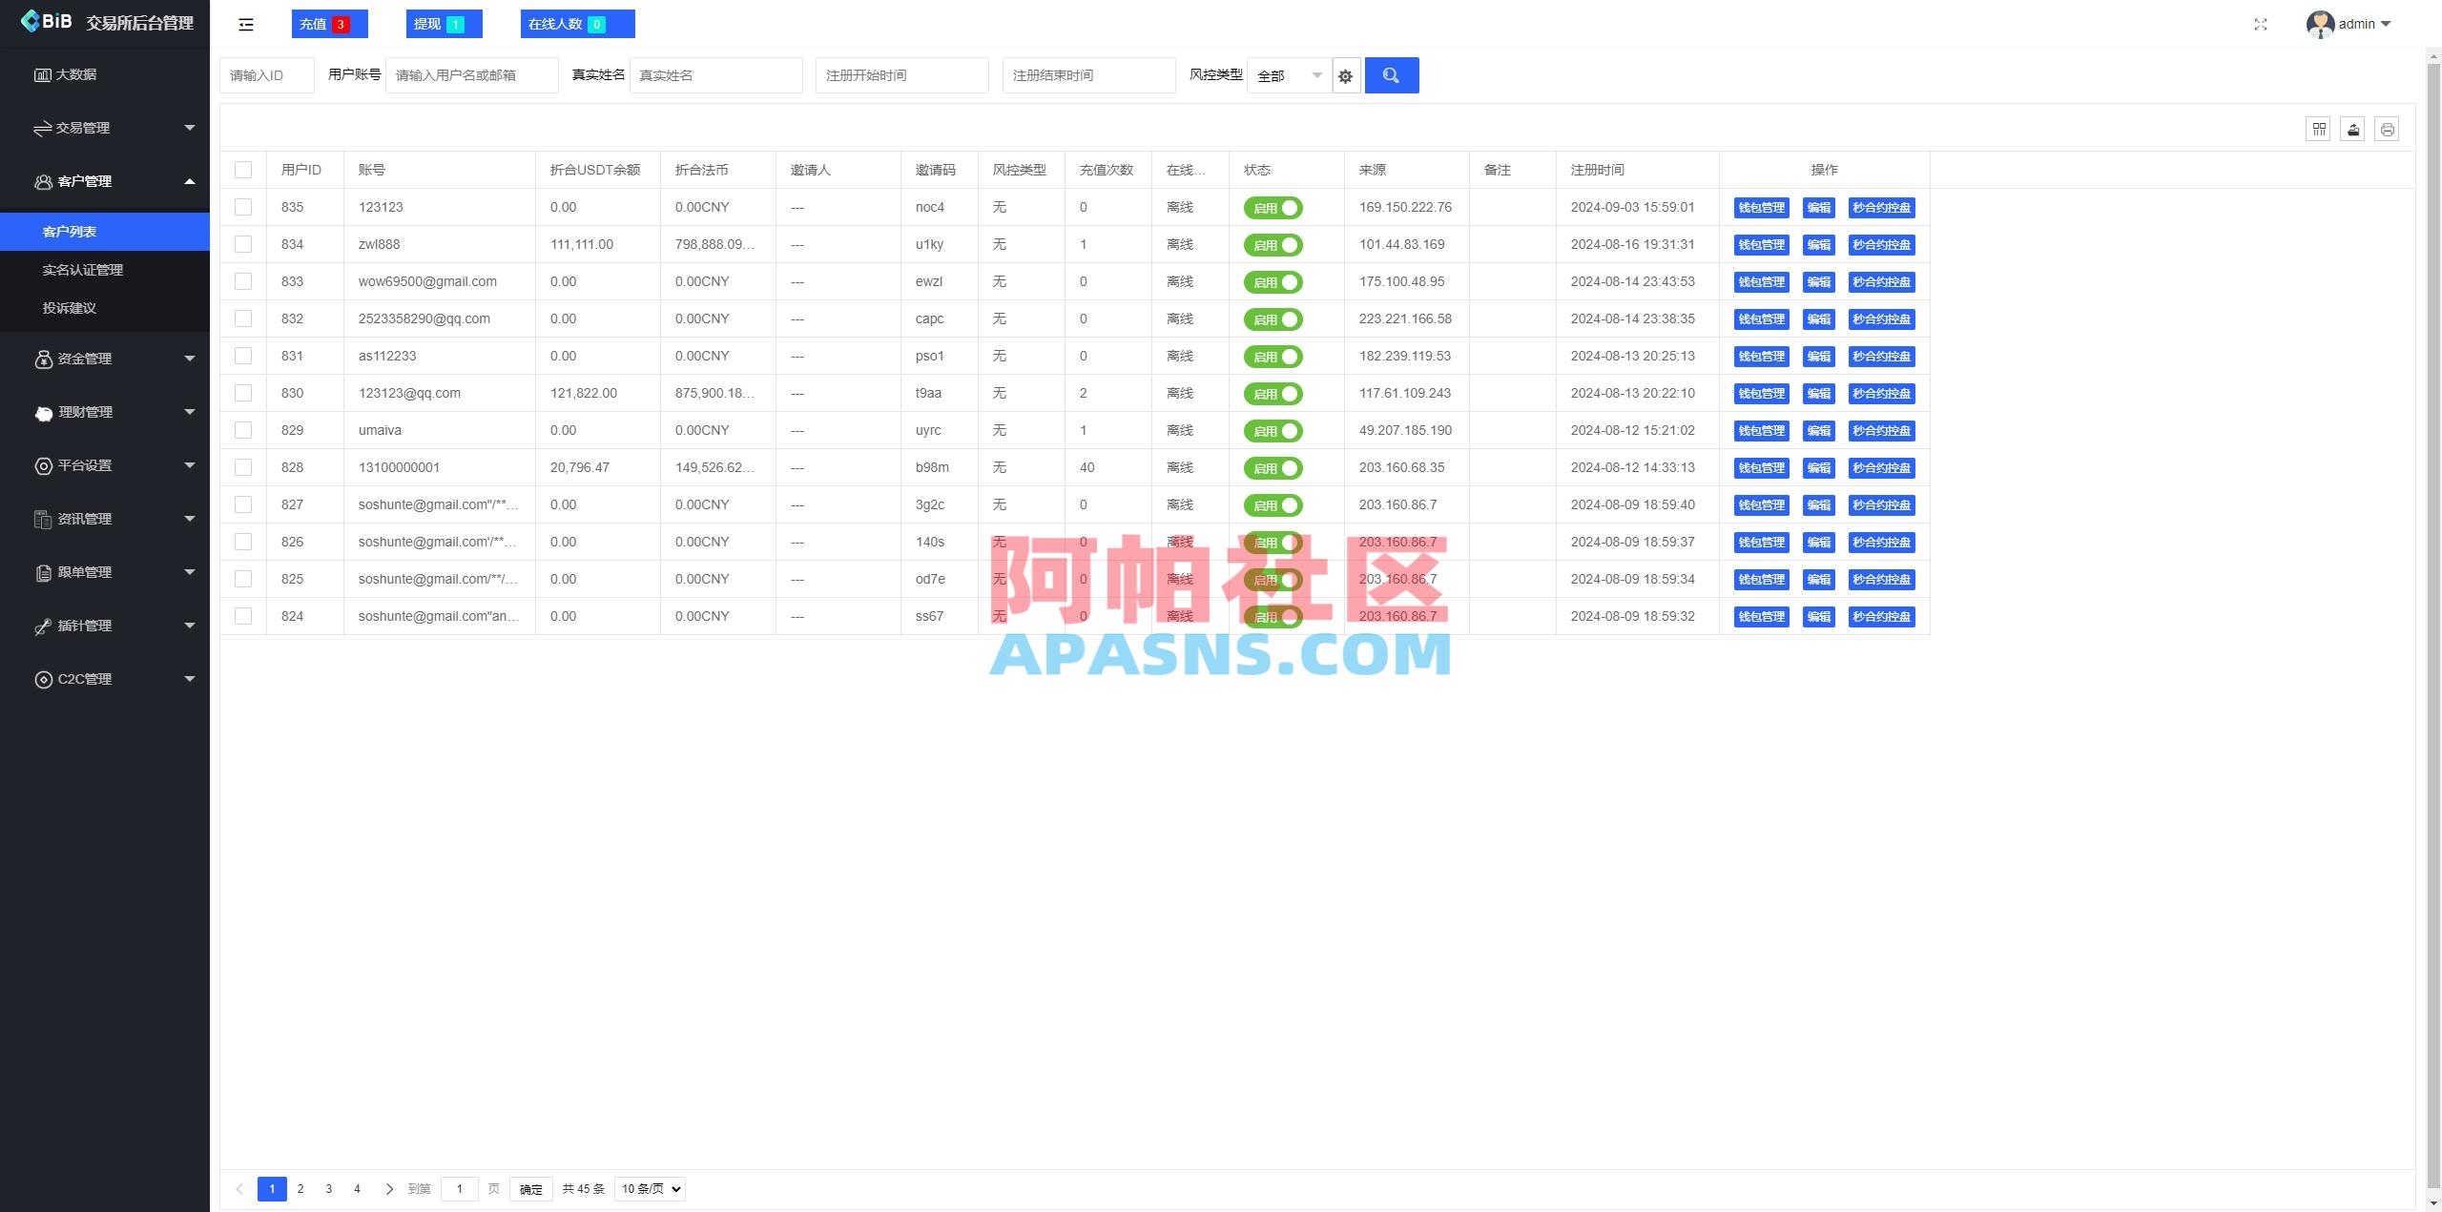2442x1212 pixels.
Task: Open the column settings gear icon
Action: (1345, 75)
